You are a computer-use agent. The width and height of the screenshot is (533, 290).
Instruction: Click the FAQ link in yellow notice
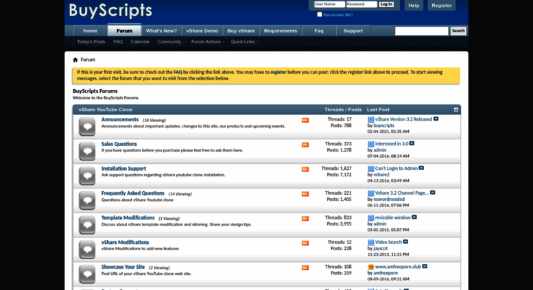click(x=178, y=72)
